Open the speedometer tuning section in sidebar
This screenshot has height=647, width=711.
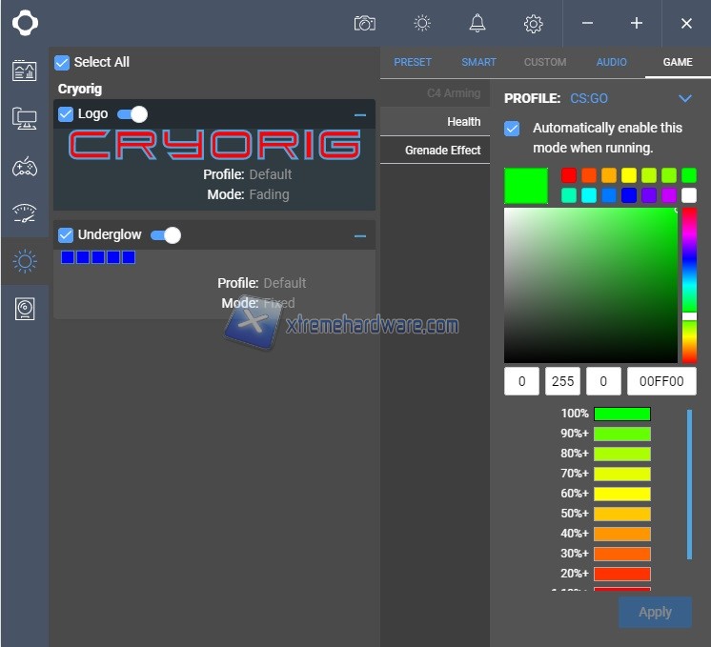(x=24, y=213)
